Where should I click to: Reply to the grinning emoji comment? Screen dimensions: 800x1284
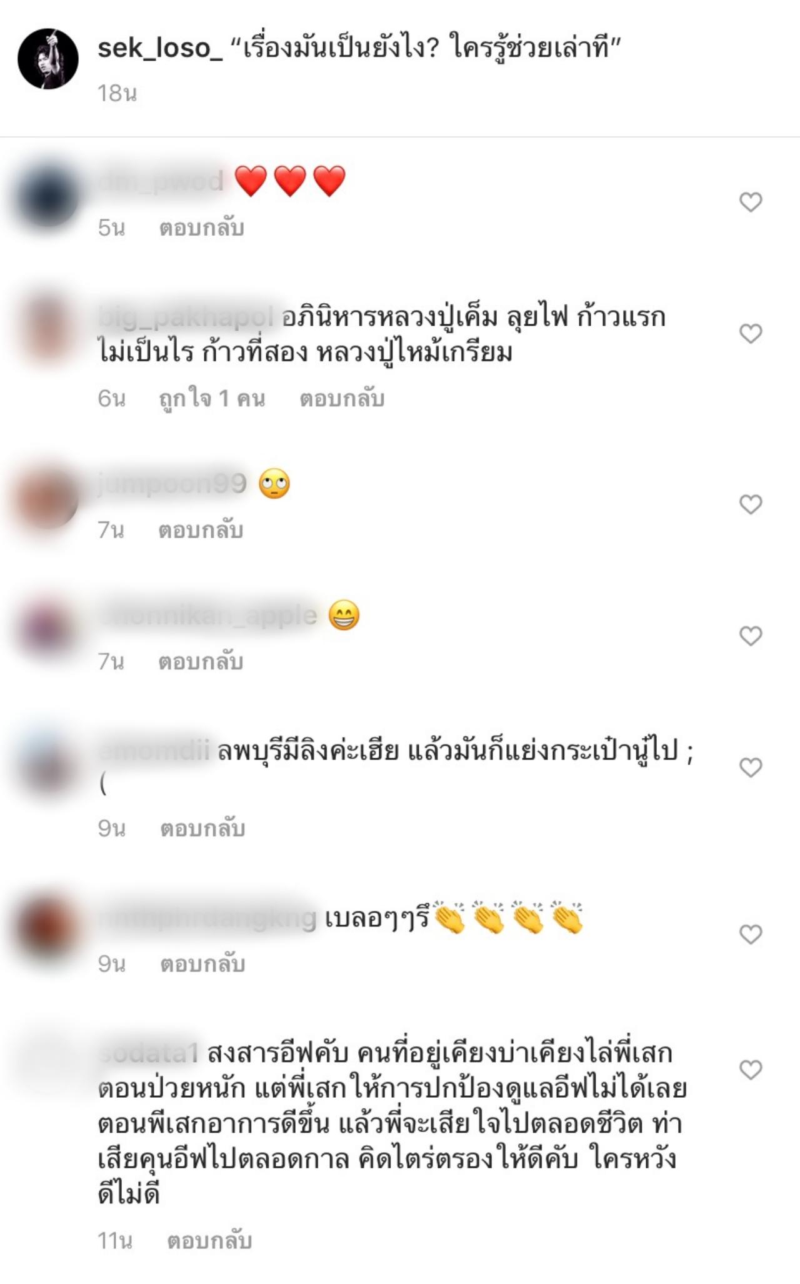(x=201, y=661)
